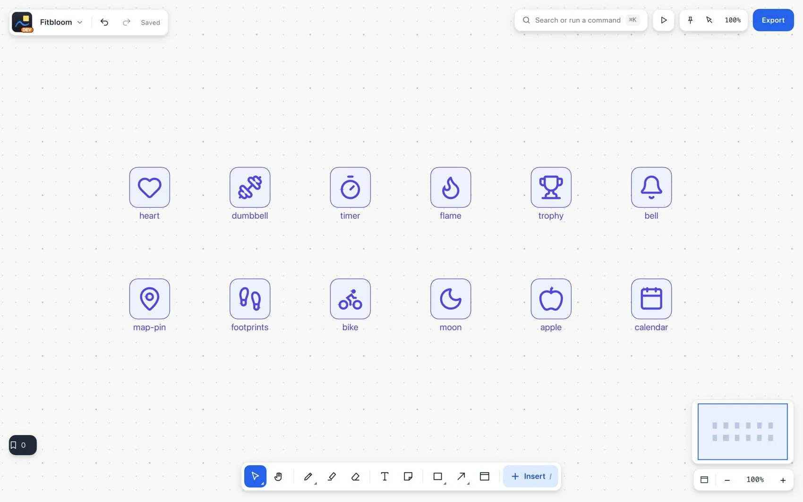Toggle the pin icon in top bar

tap(690, 20)
